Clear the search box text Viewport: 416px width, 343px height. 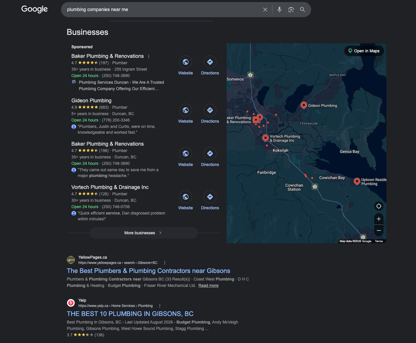click(265, 10)
